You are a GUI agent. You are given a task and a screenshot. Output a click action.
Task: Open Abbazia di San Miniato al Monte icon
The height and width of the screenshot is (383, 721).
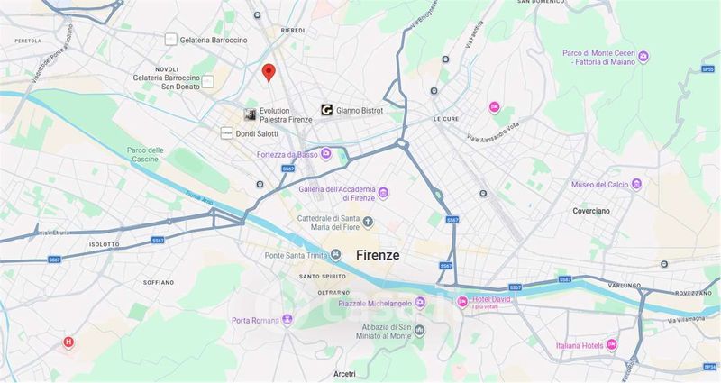419,331
